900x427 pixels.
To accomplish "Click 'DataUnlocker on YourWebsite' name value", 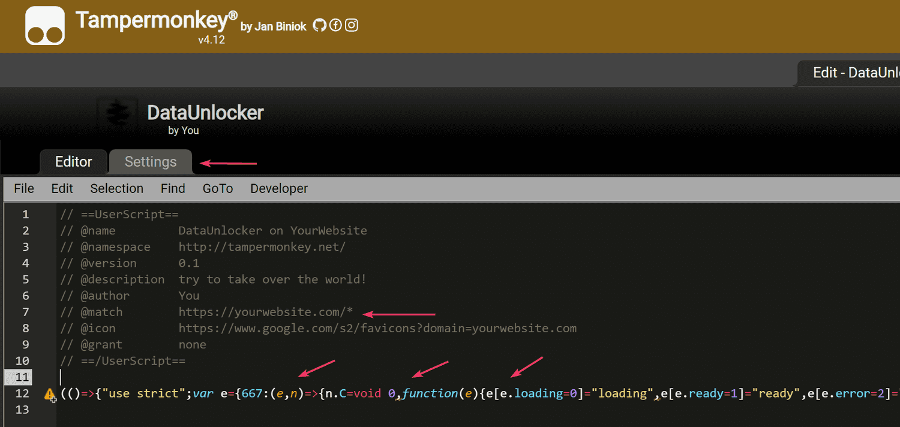I will tap(273, 230).
